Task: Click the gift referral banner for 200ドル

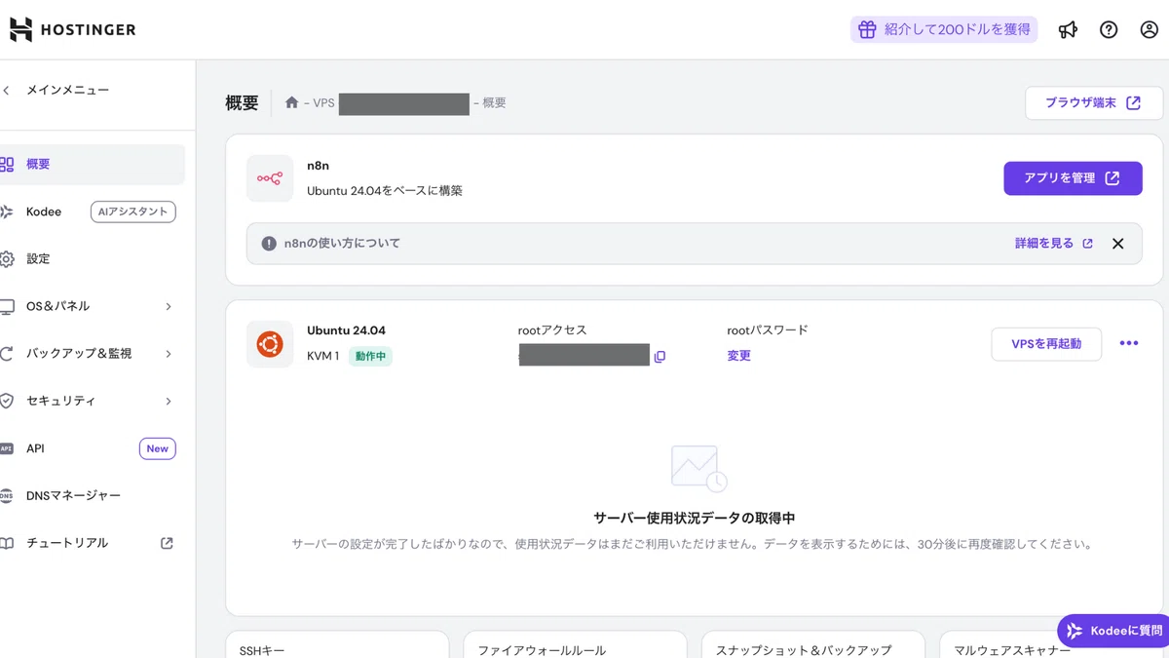Action: tap(944, 29)
